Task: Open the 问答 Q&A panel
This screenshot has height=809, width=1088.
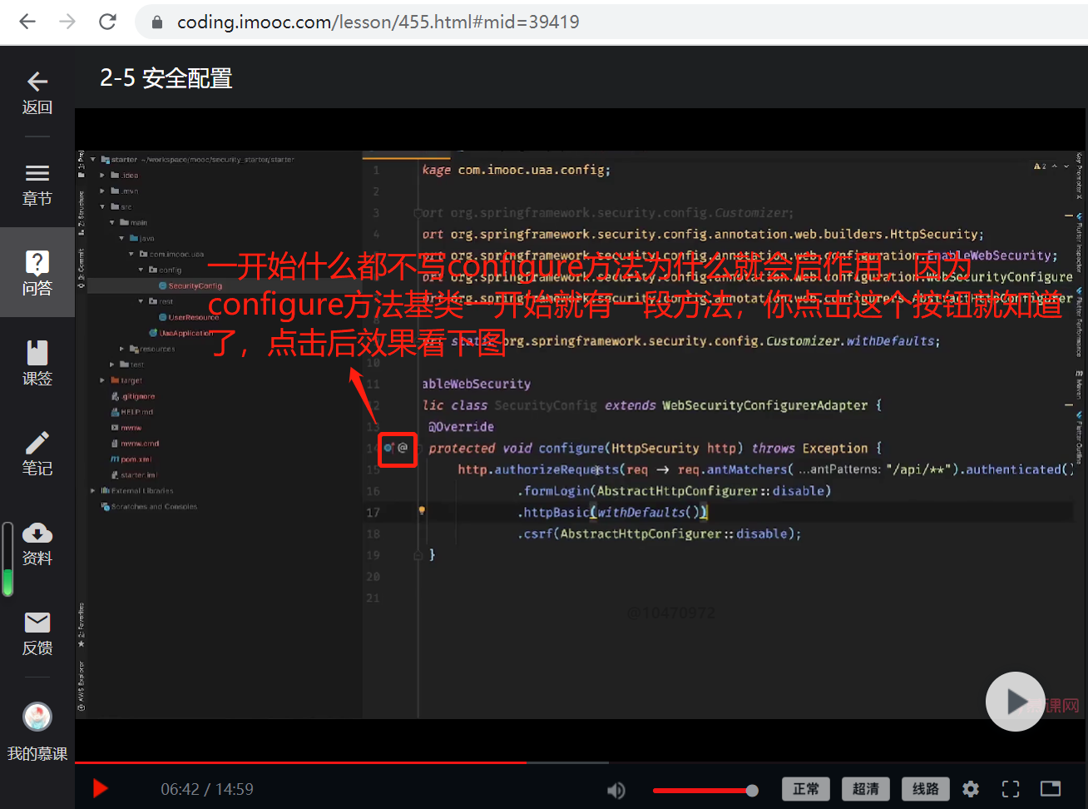Action: tap(37, 273)
